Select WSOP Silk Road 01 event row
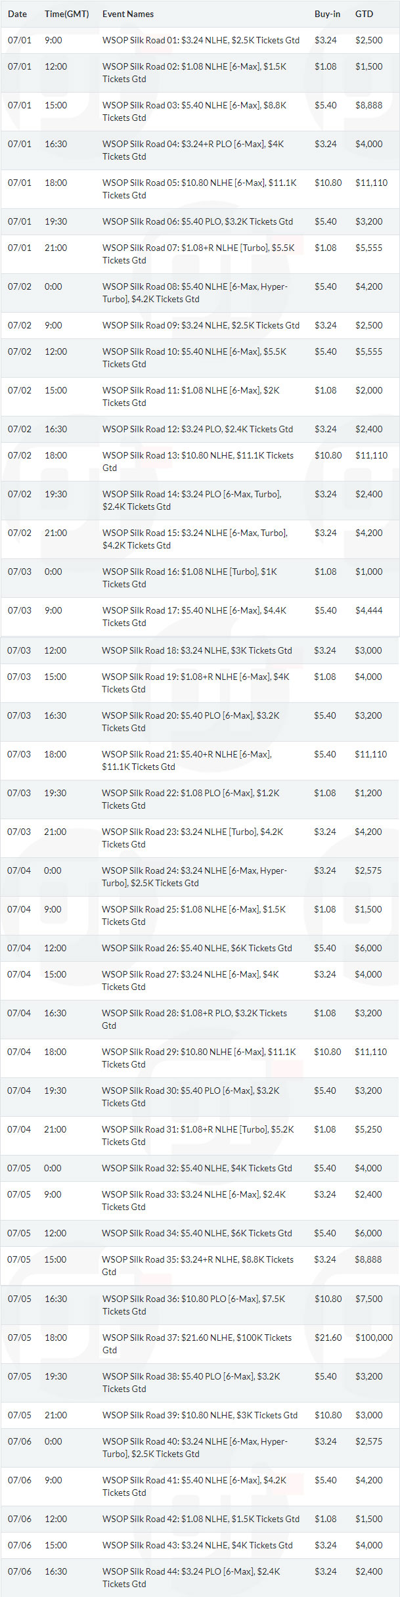 coord(200,40)
